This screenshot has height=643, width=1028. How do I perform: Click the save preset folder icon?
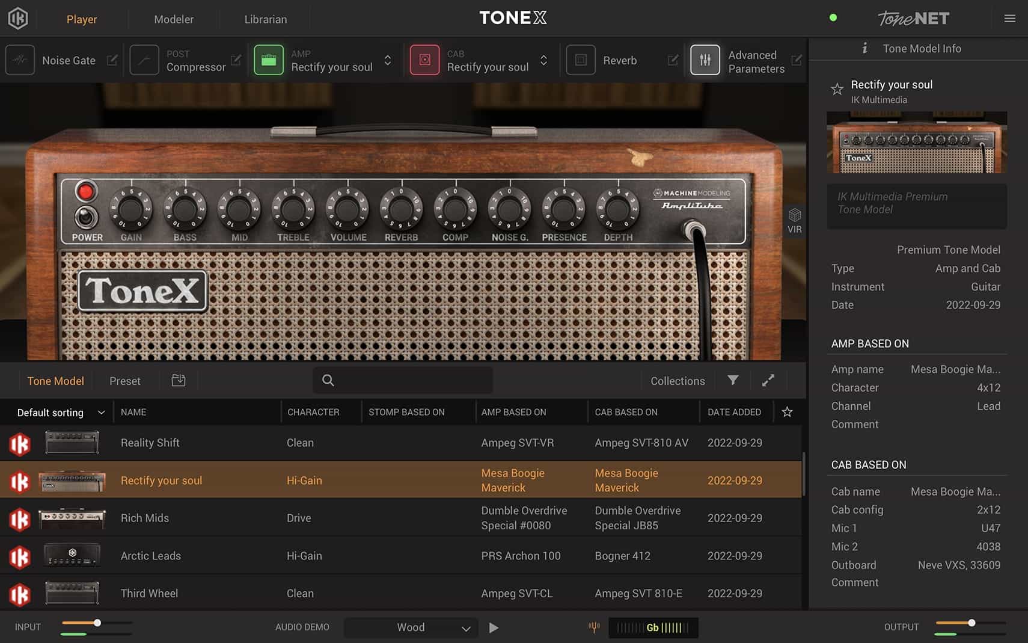coord(179,380)
